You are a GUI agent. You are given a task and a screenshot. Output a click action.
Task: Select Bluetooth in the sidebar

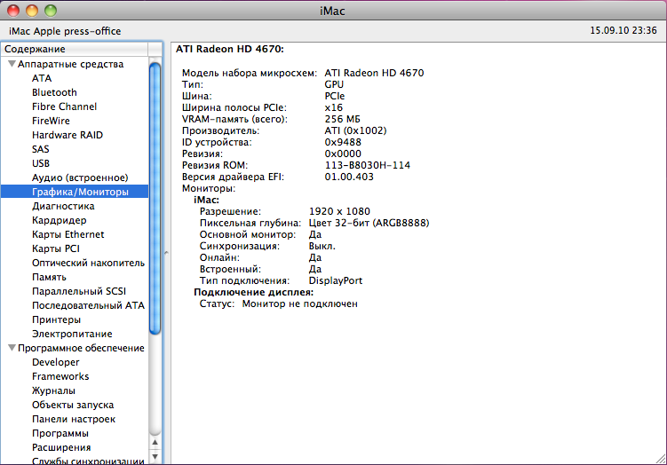tap(54, 92)
